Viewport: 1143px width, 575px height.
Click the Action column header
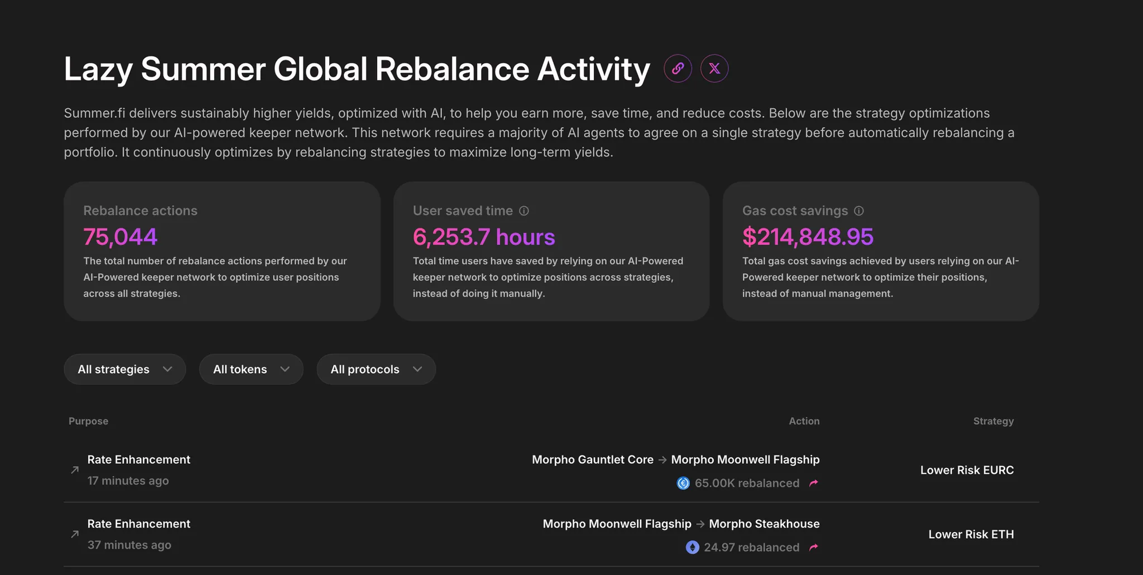[804, 421]
